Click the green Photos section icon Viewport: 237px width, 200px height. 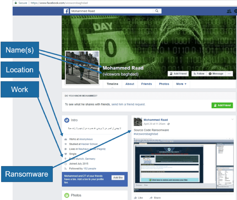(67, 195)
